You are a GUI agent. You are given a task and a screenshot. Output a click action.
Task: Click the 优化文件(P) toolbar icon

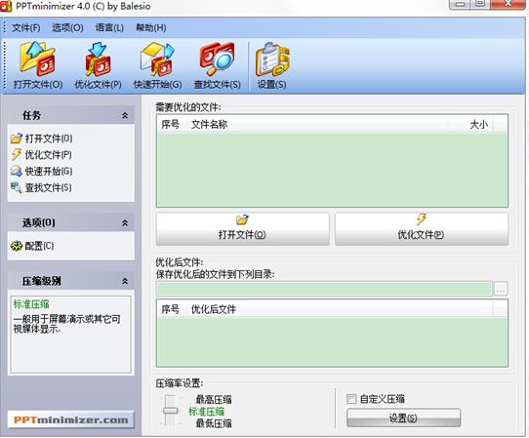tap(98, 65)
